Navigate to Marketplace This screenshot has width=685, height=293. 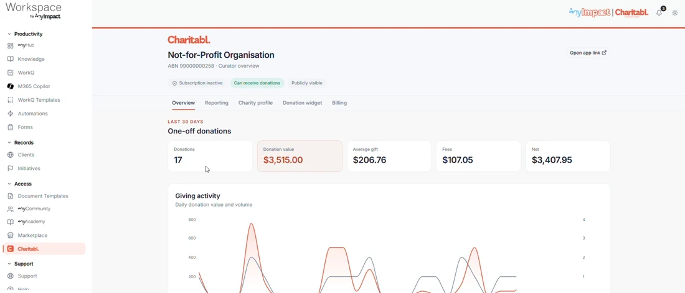[33, 235]
